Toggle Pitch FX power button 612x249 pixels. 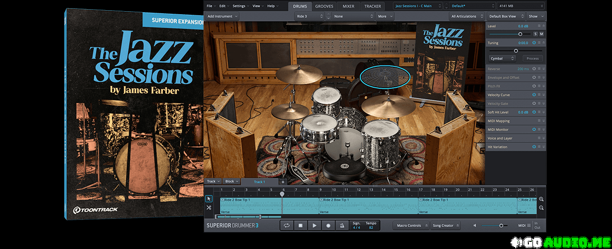click(x=534, y=86)
